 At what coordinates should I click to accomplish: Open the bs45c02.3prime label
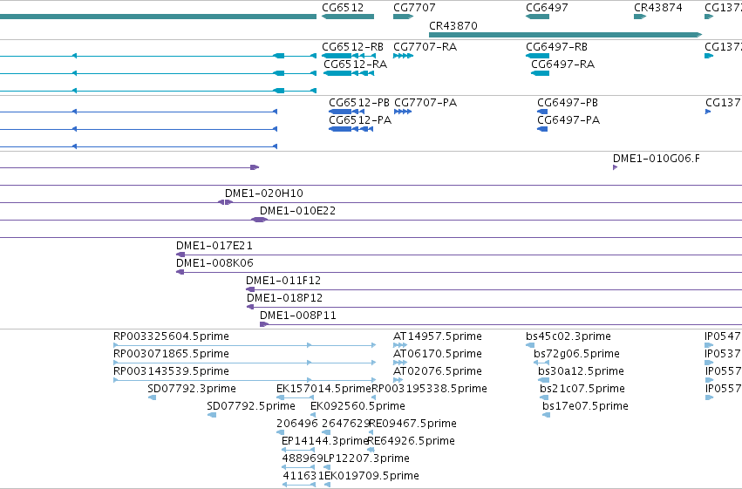click(568, 336)
